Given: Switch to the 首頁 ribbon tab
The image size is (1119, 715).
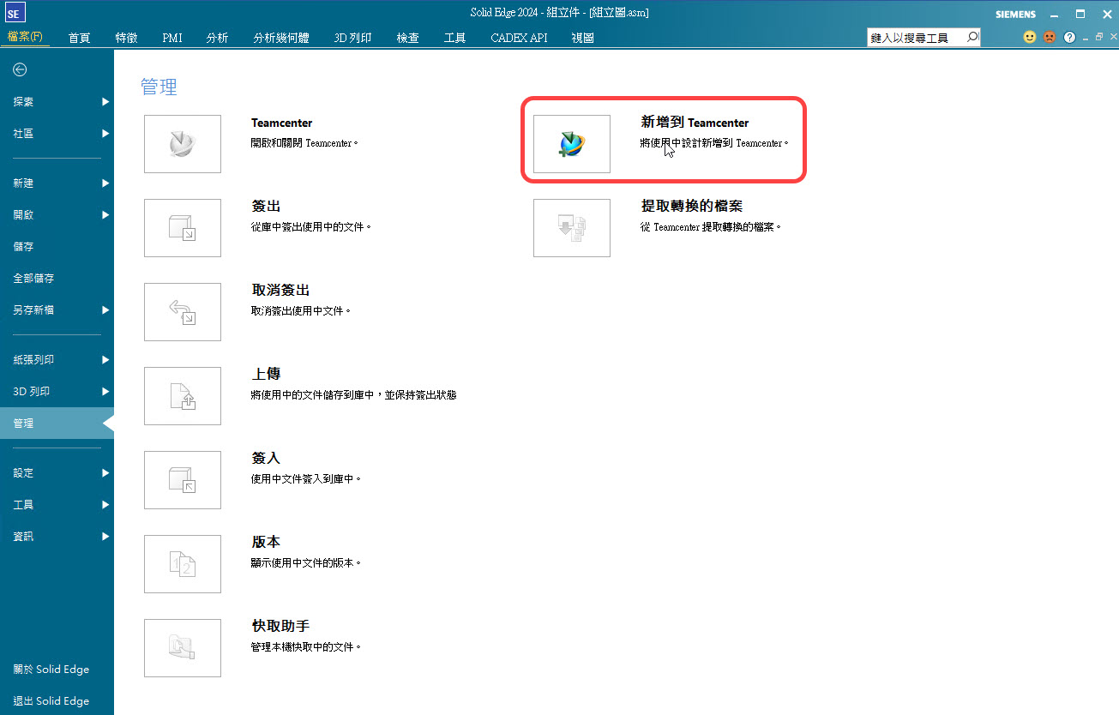Looking at the screenshot, I should pos(80,38).
